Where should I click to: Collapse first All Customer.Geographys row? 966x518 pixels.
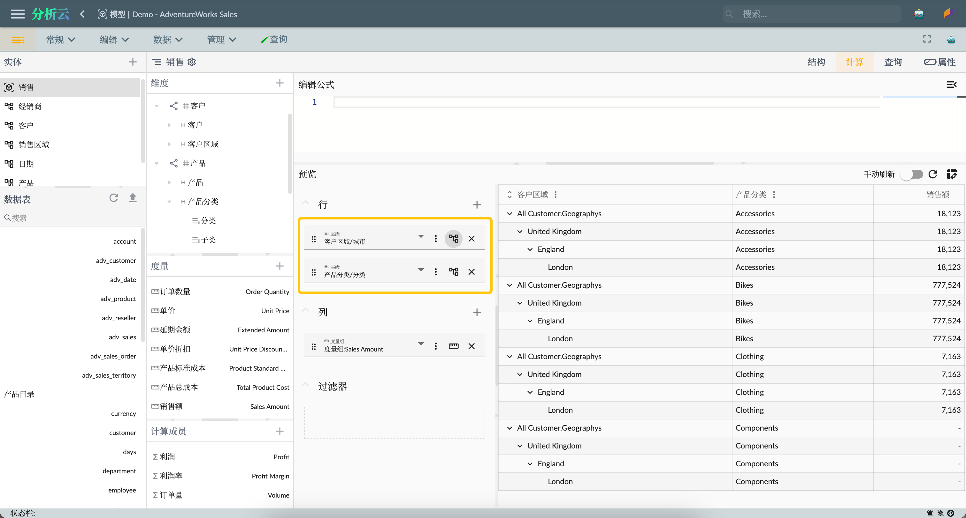pos(509,213)
